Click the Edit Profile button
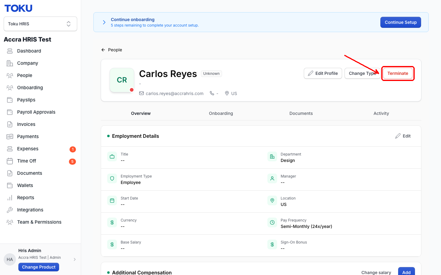Viewport: 441px width, 275px height. [x=323, y=73]
